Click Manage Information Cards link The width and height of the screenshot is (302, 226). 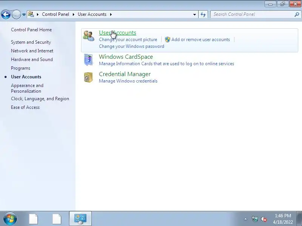tap(166, 64)
